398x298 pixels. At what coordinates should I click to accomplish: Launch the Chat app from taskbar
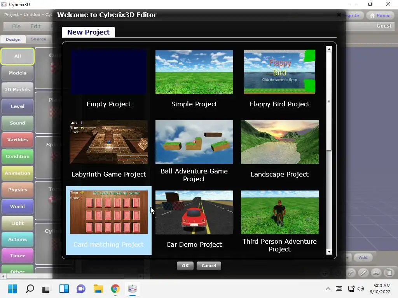(81, 289)
